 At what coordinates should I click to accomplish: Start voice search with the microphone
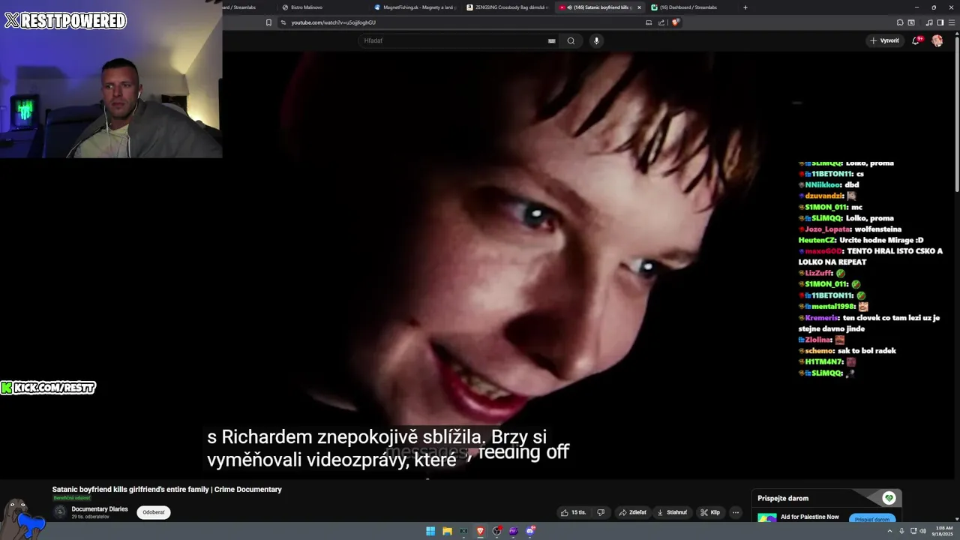tap(596, 40)
